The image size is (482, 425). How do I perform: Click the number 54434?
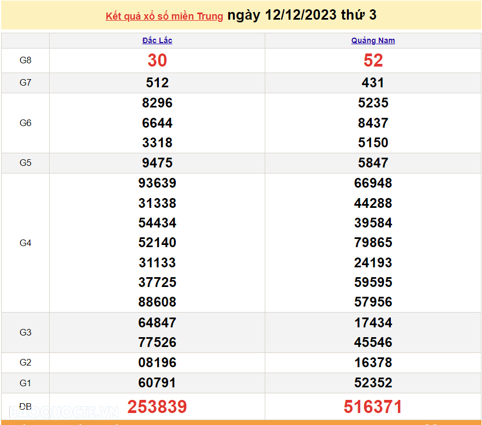click(x=157, y=223)
